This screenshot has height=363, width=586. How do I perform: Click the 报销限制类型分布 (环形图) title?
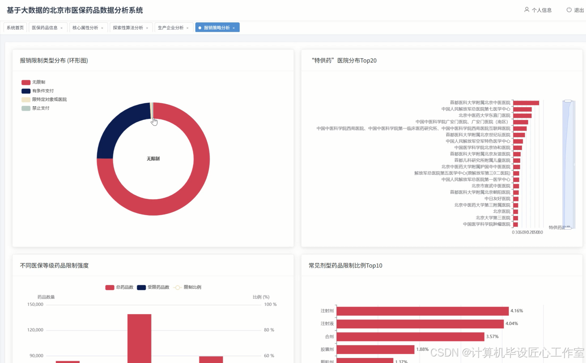pyautogui.click(x=54, y=60)
